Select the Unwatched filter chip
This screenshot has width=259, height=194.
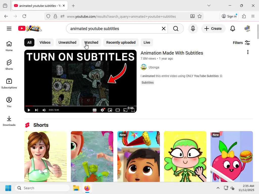pos(67,42)
